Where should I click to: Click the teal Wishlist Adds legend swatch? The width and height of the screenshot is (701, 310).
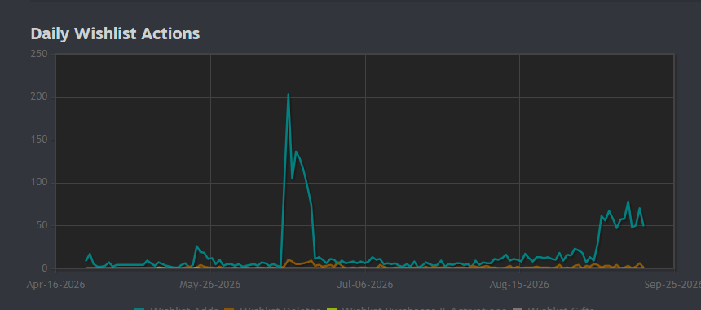[x=139, y=308]
